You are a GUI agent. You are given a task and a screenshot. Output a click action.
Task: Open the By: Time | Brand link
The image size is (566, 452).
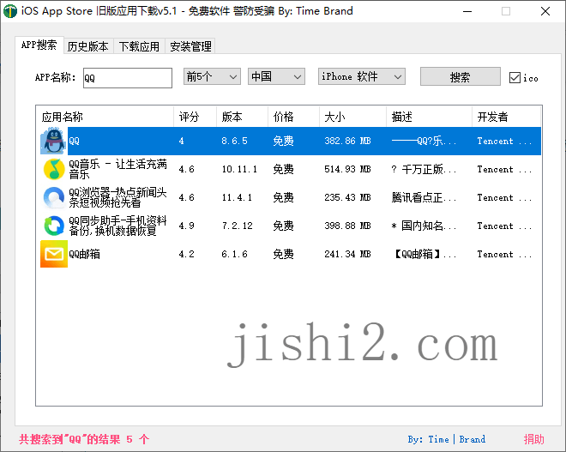tap(447, 439)
